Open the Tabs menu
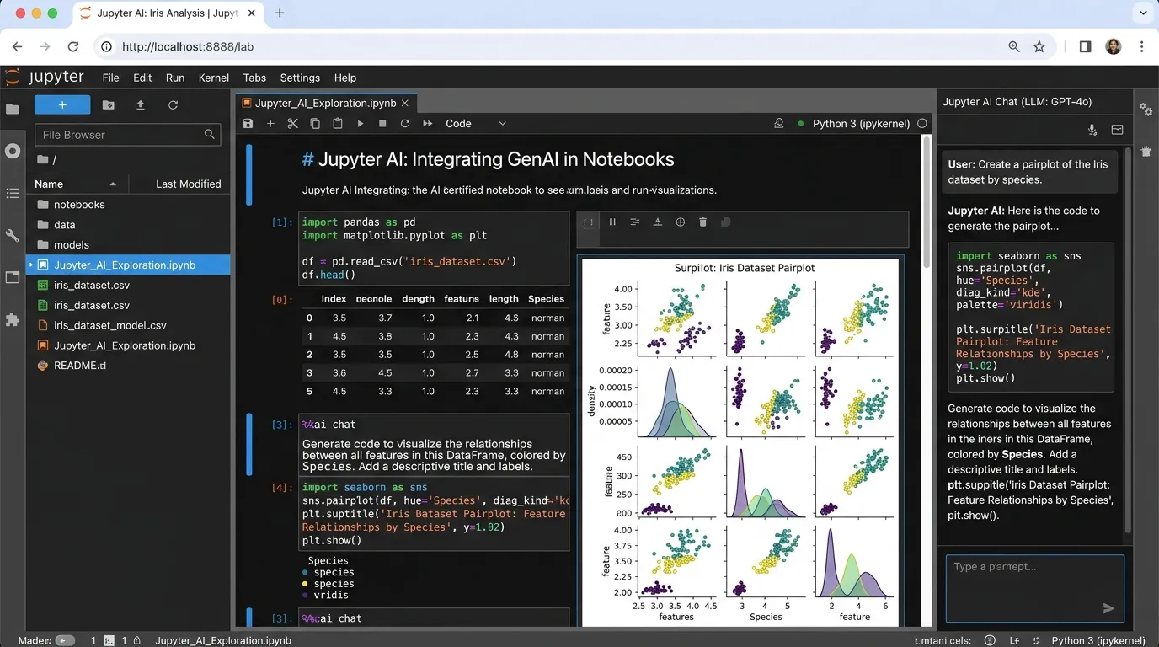Viewport: 1159px width, 647px height. pyautogui.click(x=254, y=78)
